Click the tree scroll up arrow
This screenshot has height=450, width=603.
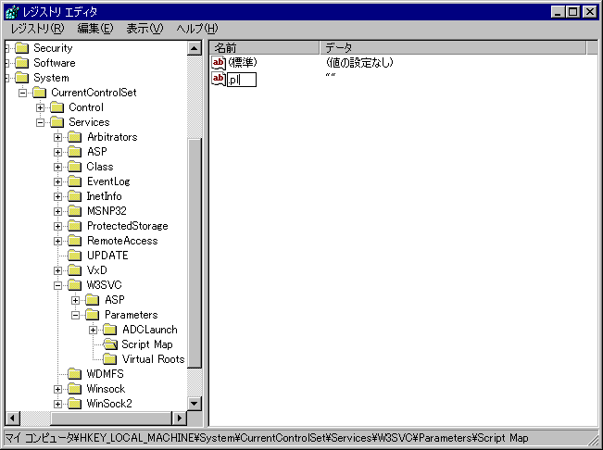195,48
